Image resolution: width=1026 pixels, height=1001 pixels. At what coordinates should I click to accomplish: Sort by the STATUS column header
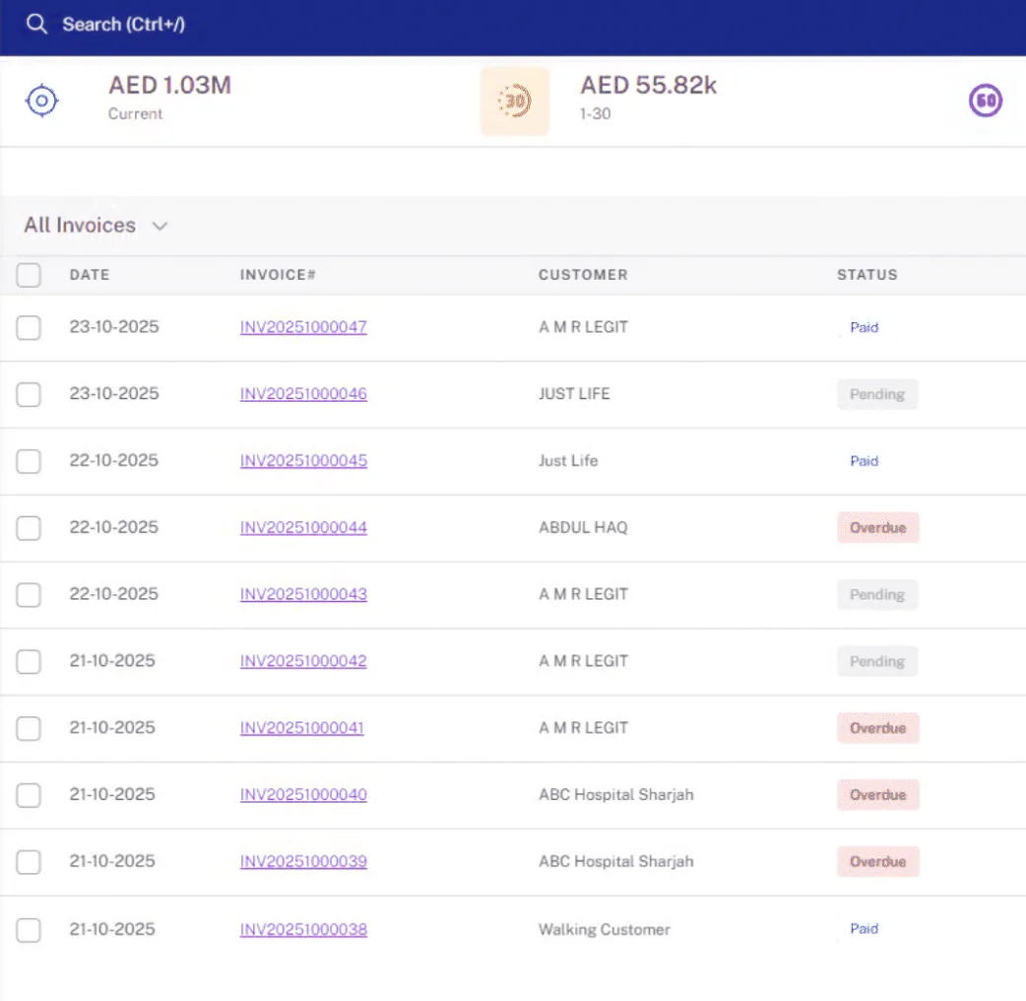coord(867,274)
